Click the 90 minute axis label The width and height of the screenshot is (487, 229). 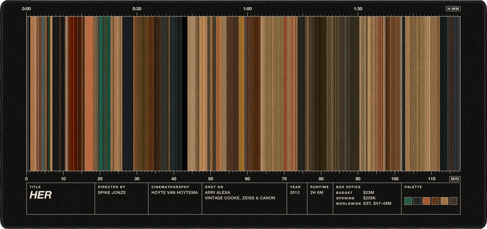click(x=358, y=179)
